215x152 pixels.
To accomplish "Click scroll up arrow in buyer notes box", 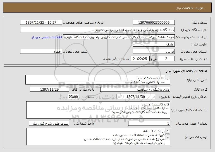I will pyautogui.click(x=168, y=131).
